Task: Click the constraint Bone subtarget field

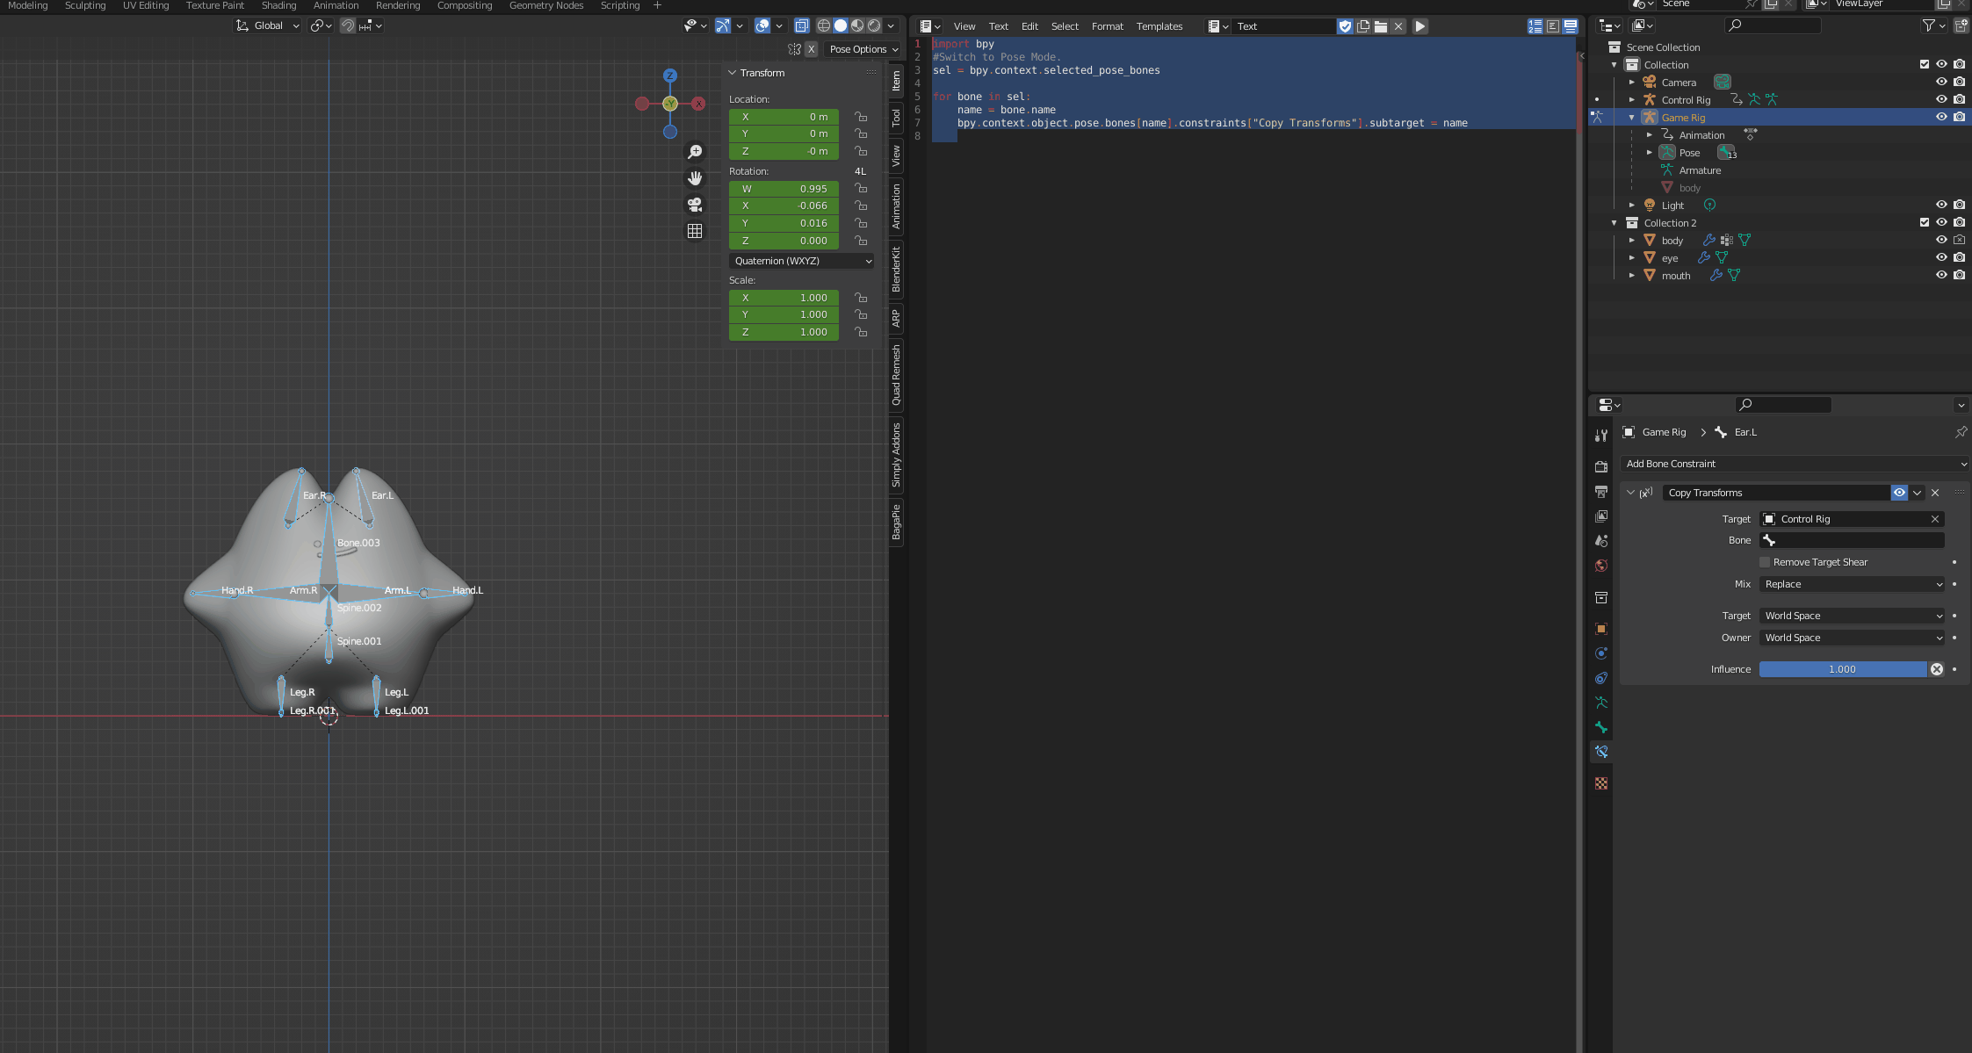Action: pyautogui.click(x=1853, y=540)
